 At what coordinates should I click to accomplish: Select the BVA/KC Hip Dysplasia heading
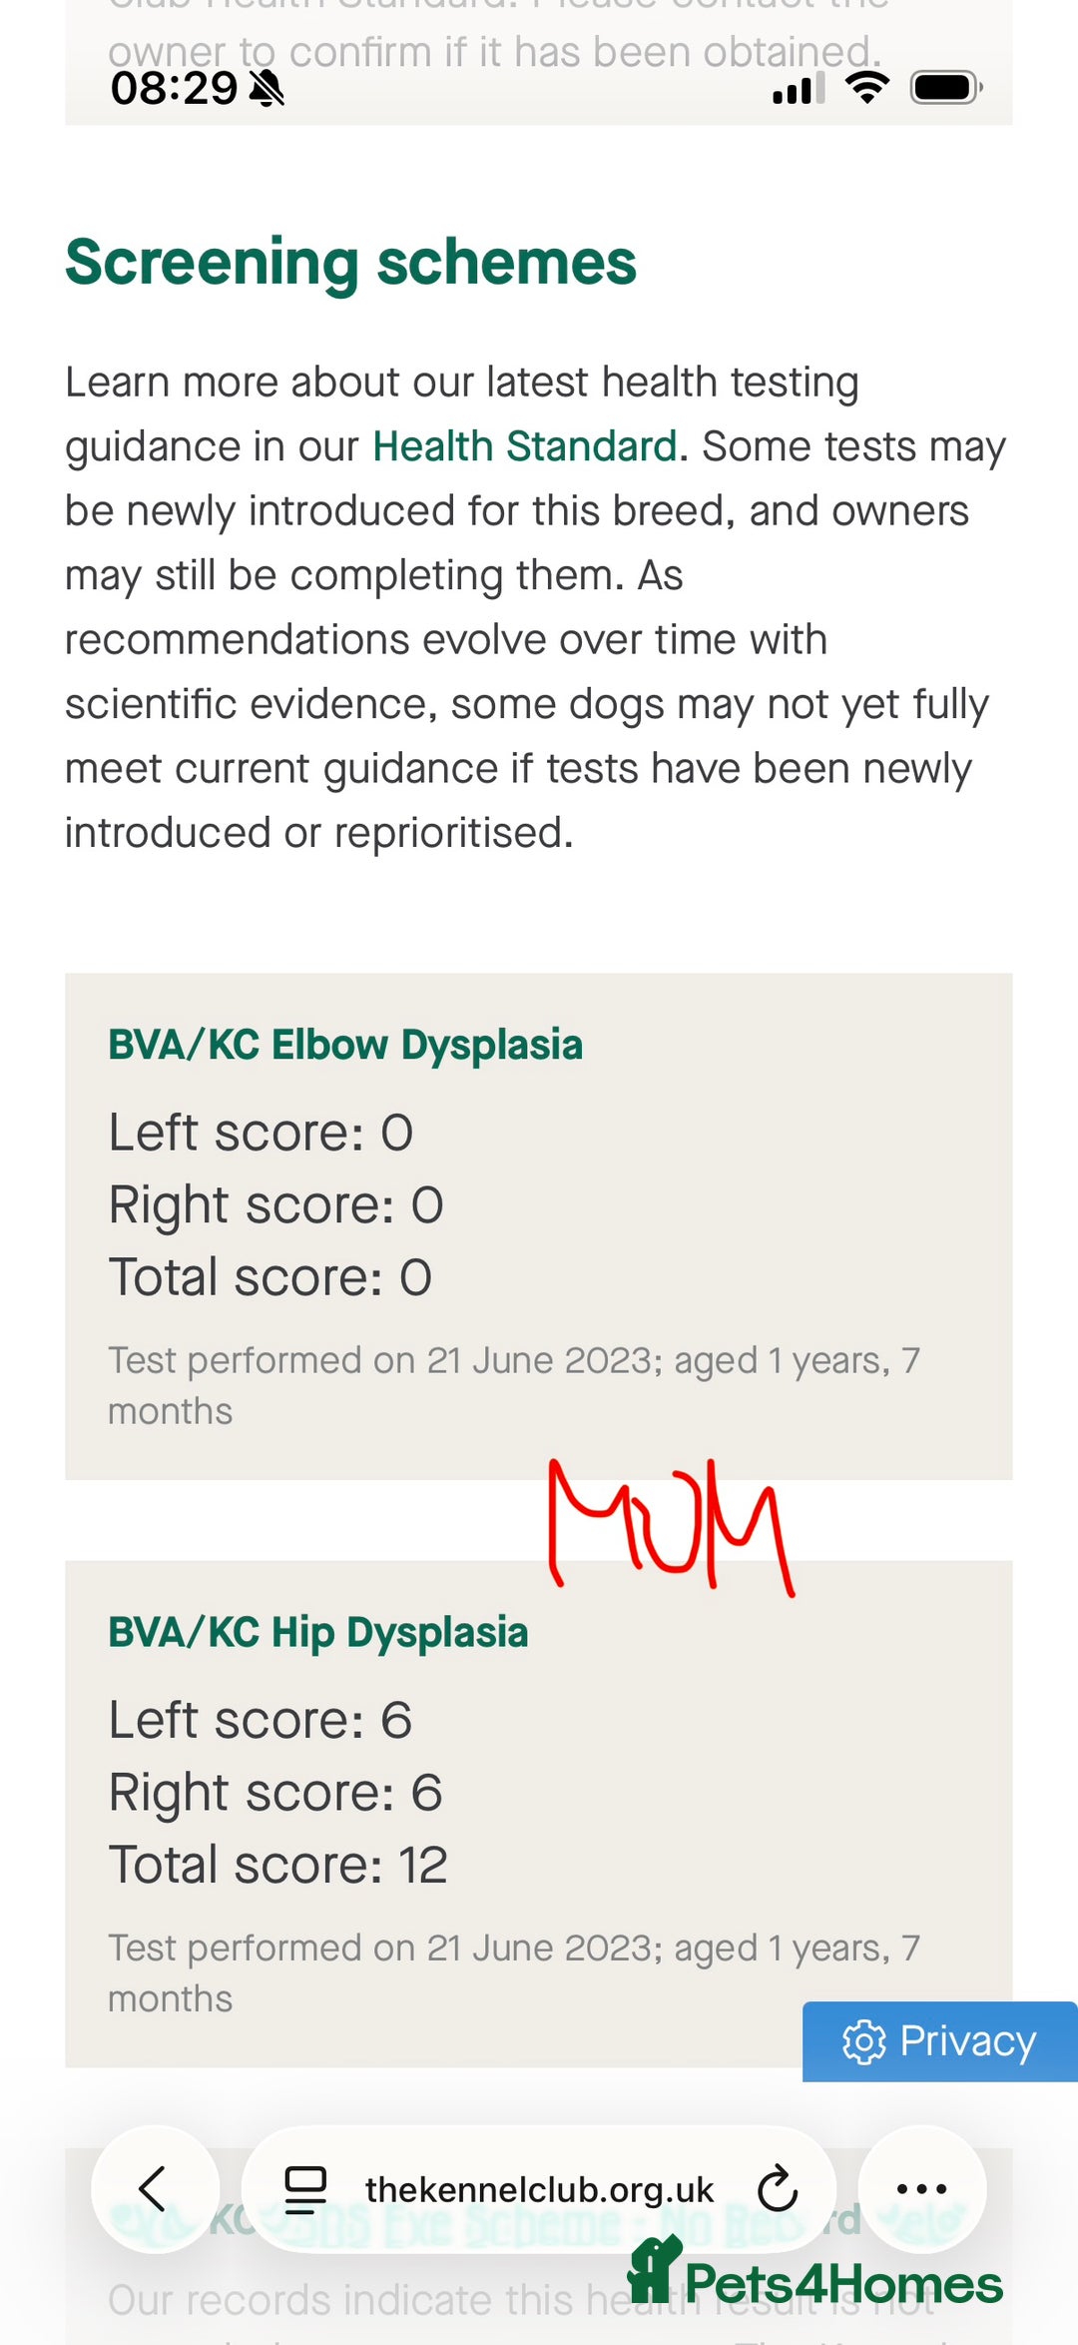tap(317, 1632)
